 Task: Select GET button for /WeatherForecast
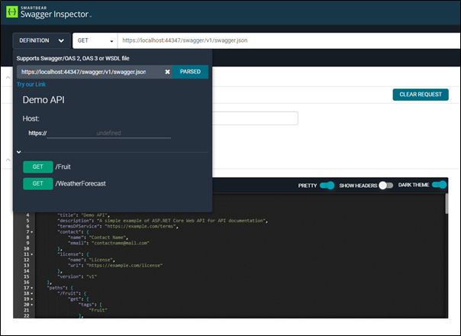(x=38, y=183)
